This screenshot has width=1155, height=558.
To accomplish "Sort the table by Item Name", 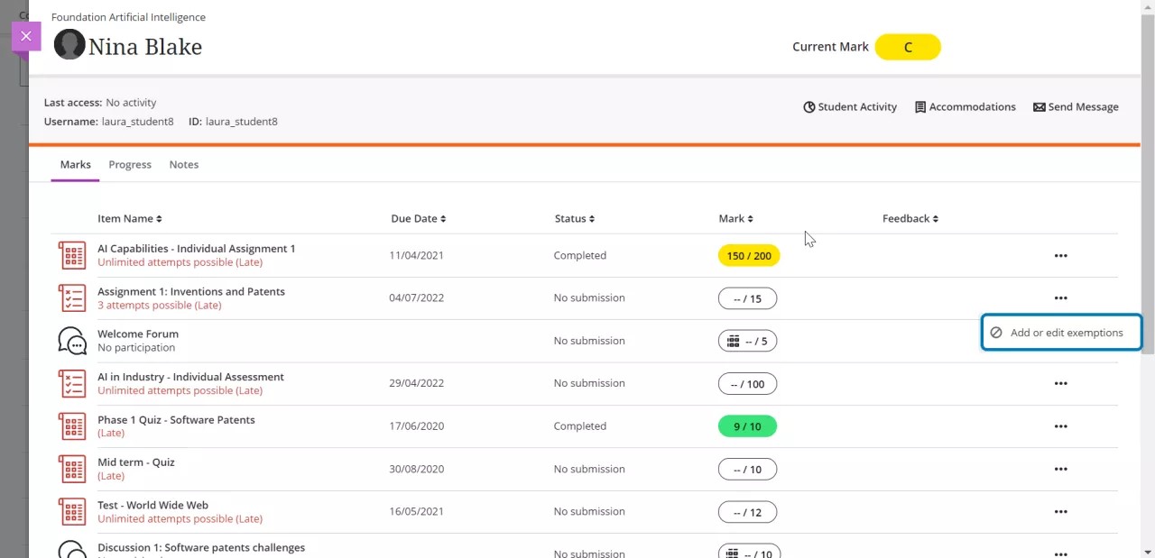I will click(129, 219).
